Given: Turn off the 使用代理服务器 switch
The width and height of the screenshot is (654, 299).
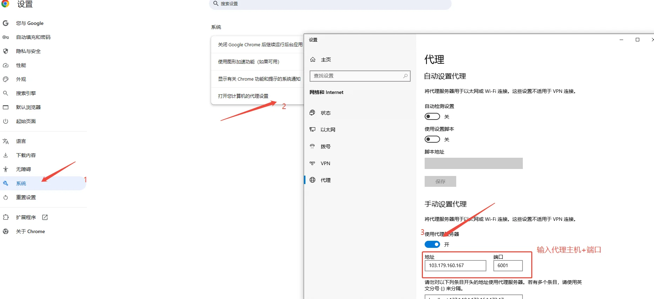Looking at the screenshot, I should tap(432, 244).
